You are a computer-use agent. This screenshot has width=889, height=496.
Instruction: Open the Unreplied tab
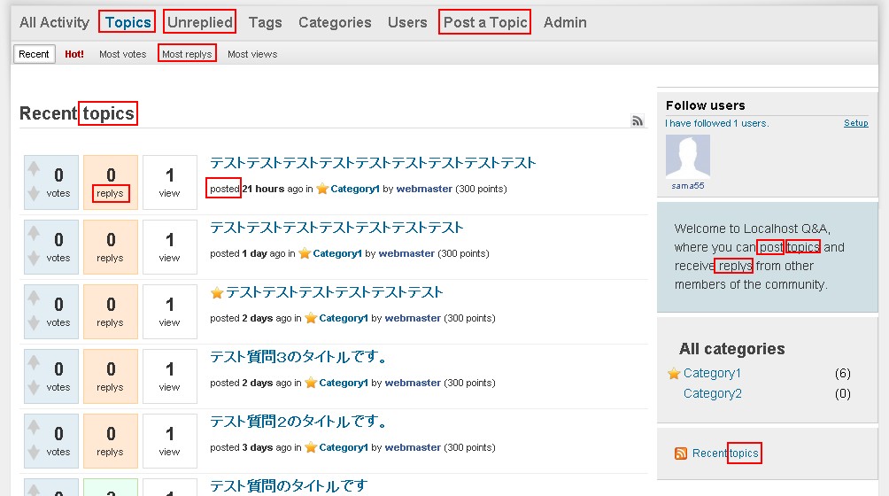click(x=200, y=22)
